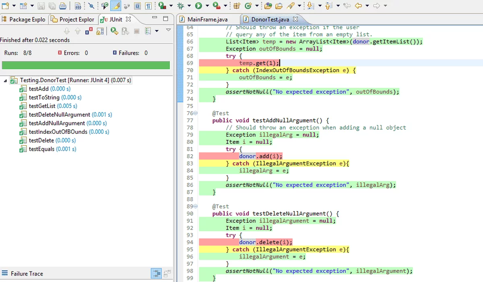
Task: Click the Print icon in main toolbar
Action: [62, 6]
